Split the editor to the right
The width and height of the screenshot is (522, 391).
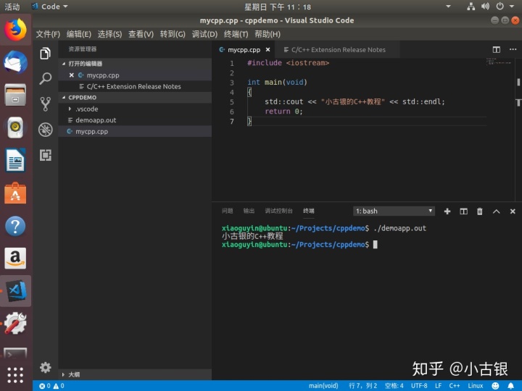tap(497, 49)
